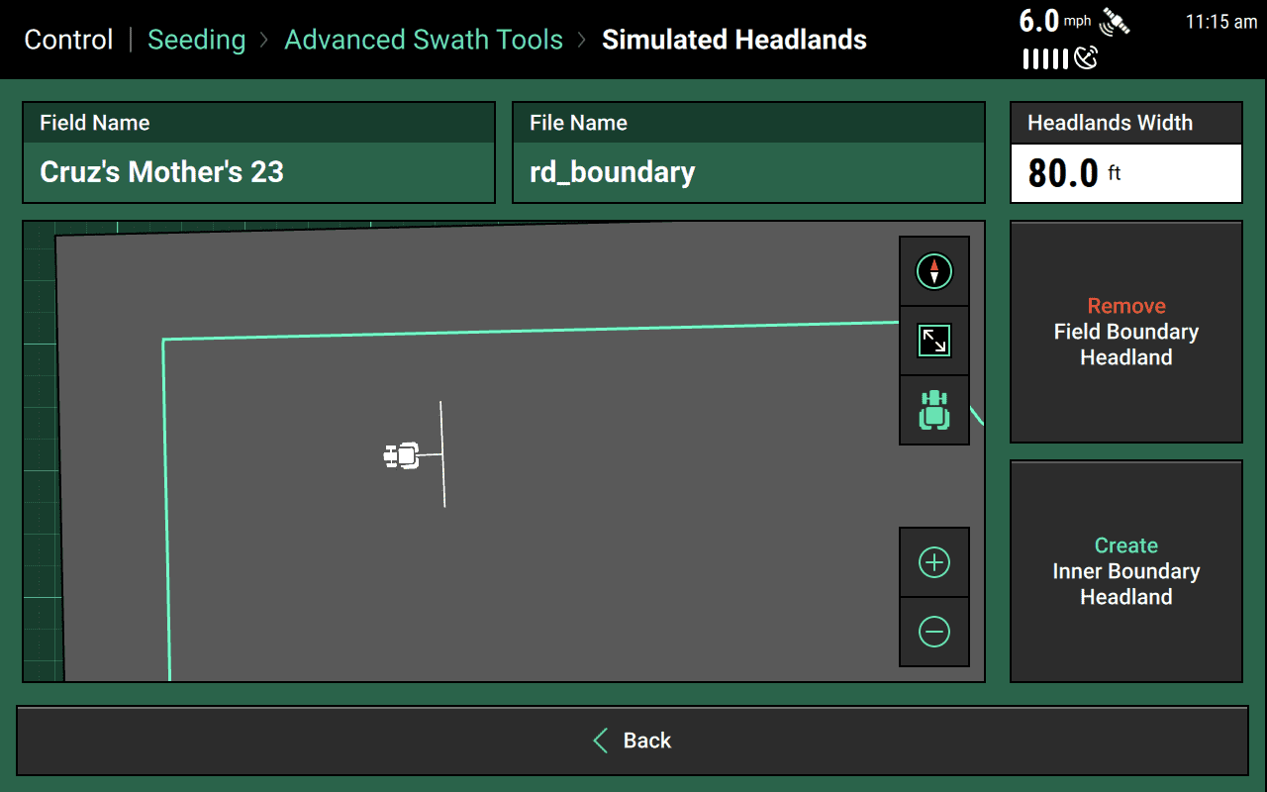This screenshot has width=1267, height=792.
Task: Click the fit-to-extent map icon
Action: click(934, 340)
